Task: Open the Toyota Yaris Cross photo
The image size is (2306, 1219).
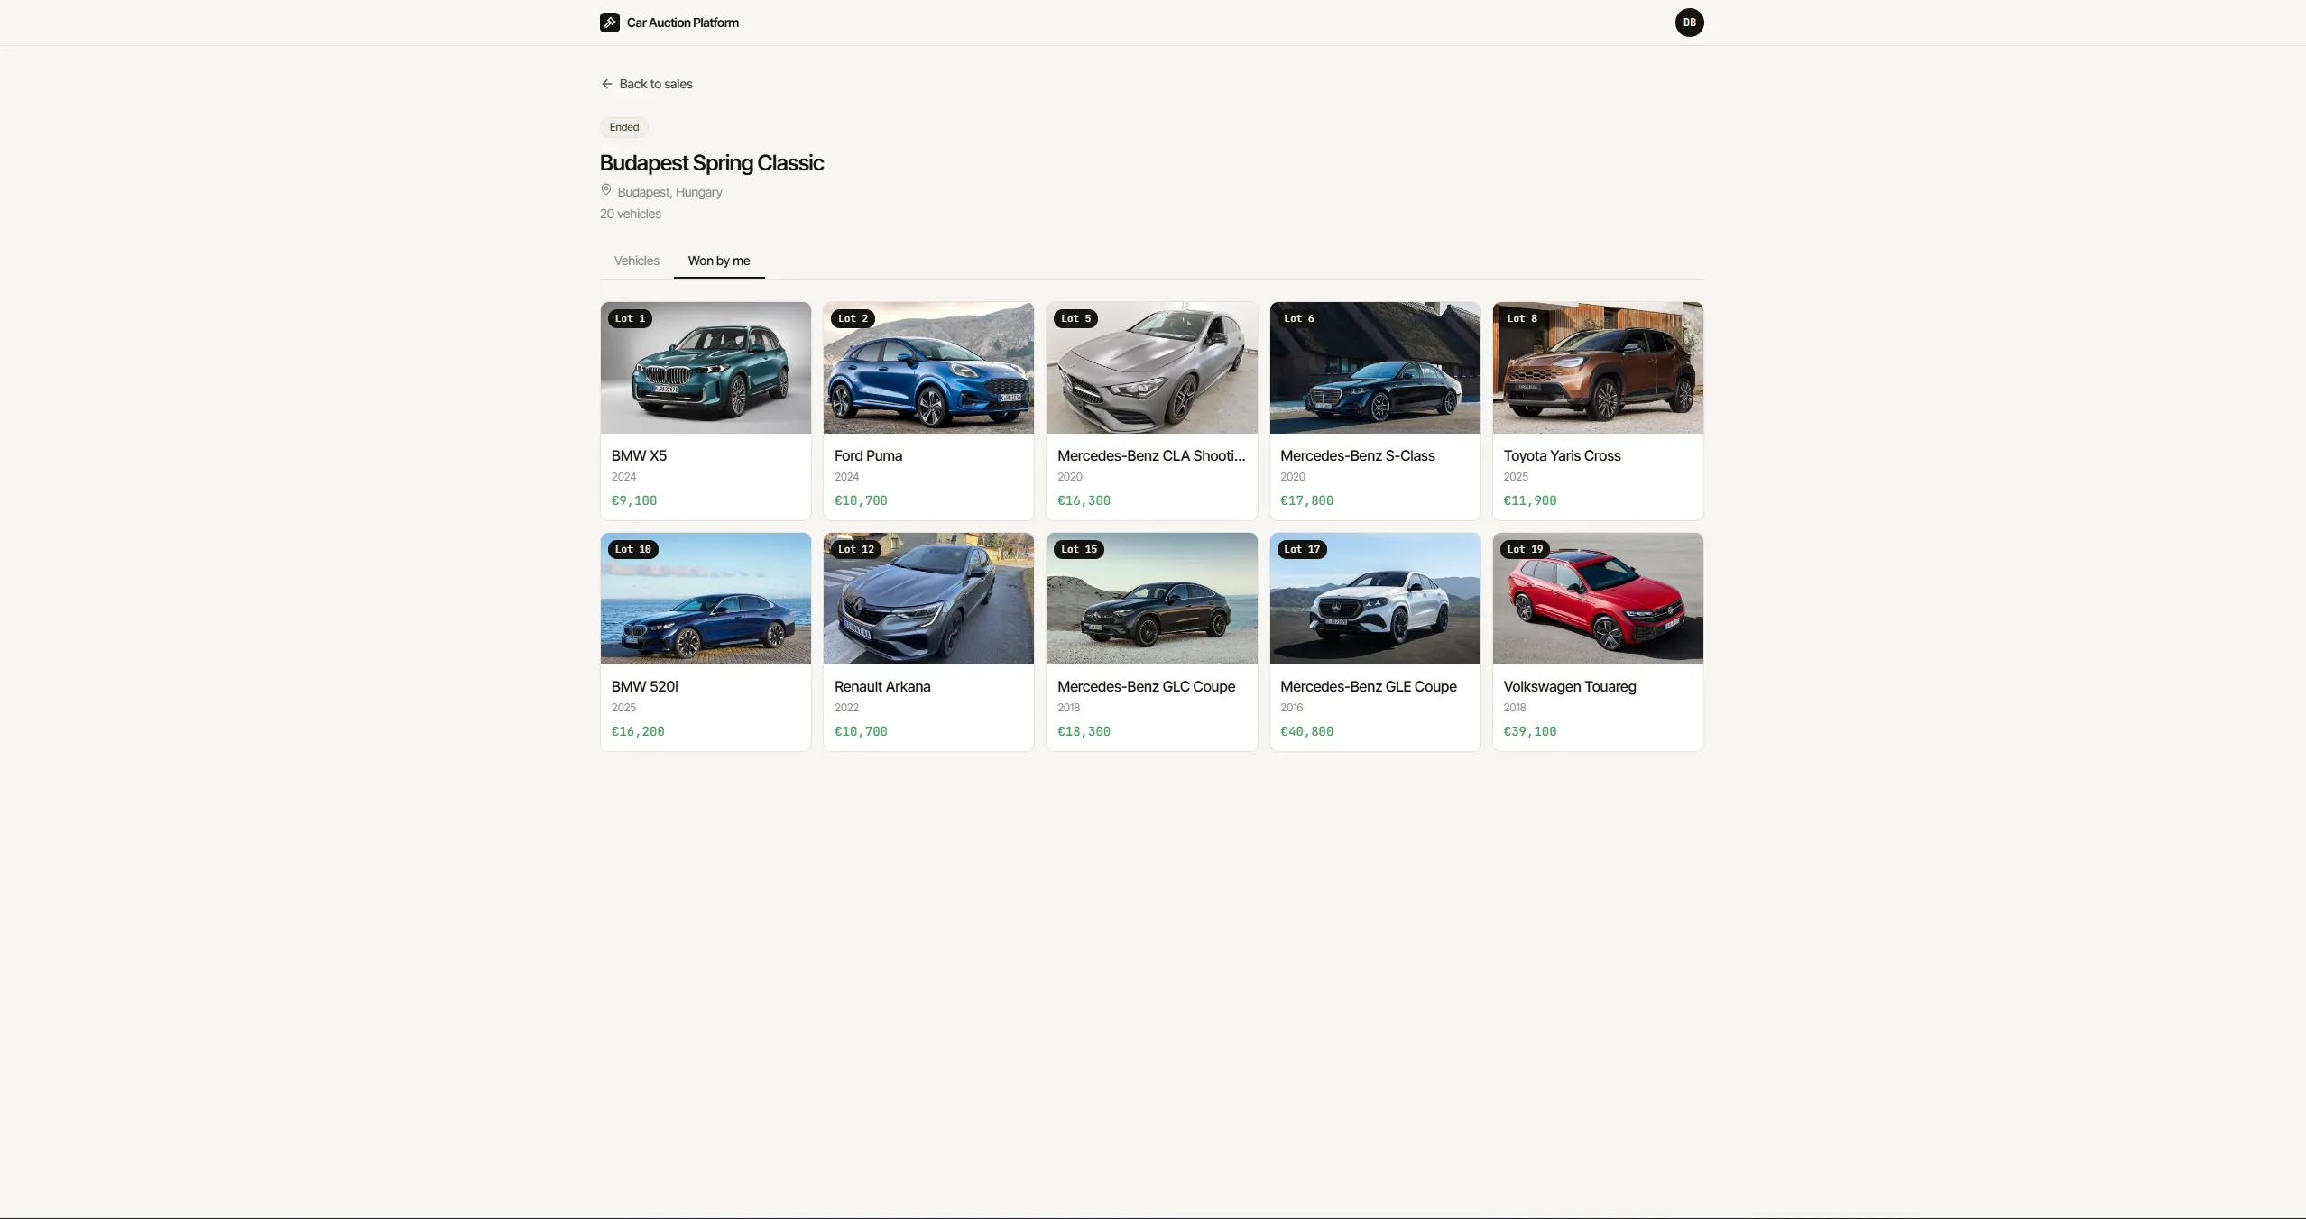Action: click(x=1598, y=368)
